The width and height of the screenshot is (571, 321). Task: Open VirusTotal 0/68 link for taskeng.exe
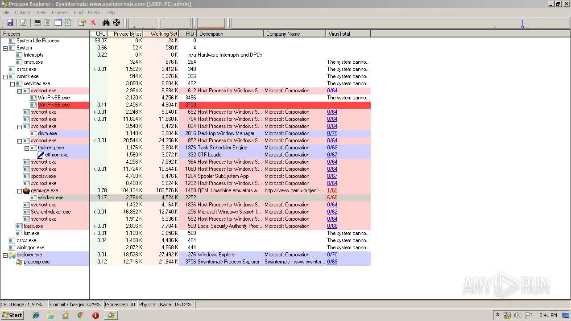tap(332, 148)
